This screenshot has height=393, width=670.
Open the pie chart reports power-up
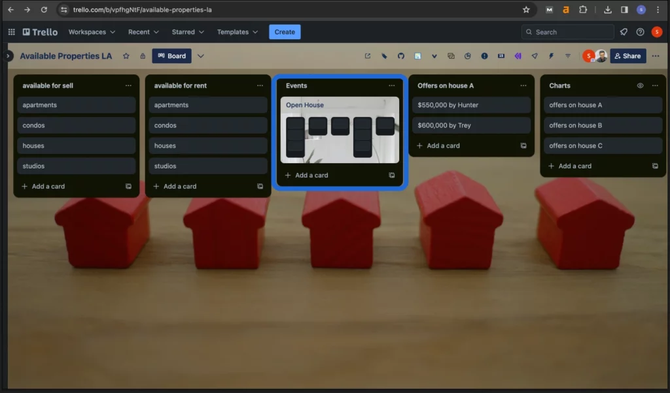[467, 56]
